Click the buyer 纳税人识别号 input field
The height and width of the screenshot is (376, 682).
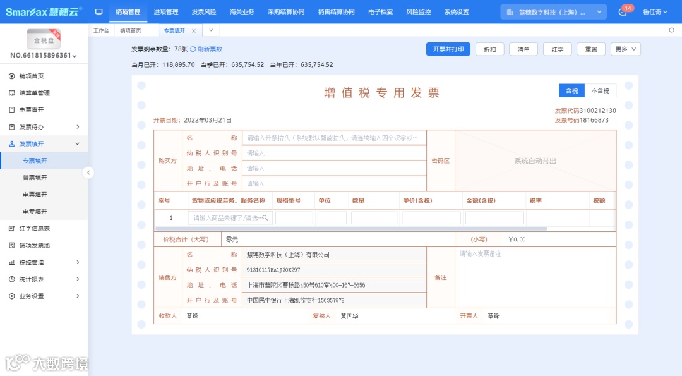click(334, 153)
